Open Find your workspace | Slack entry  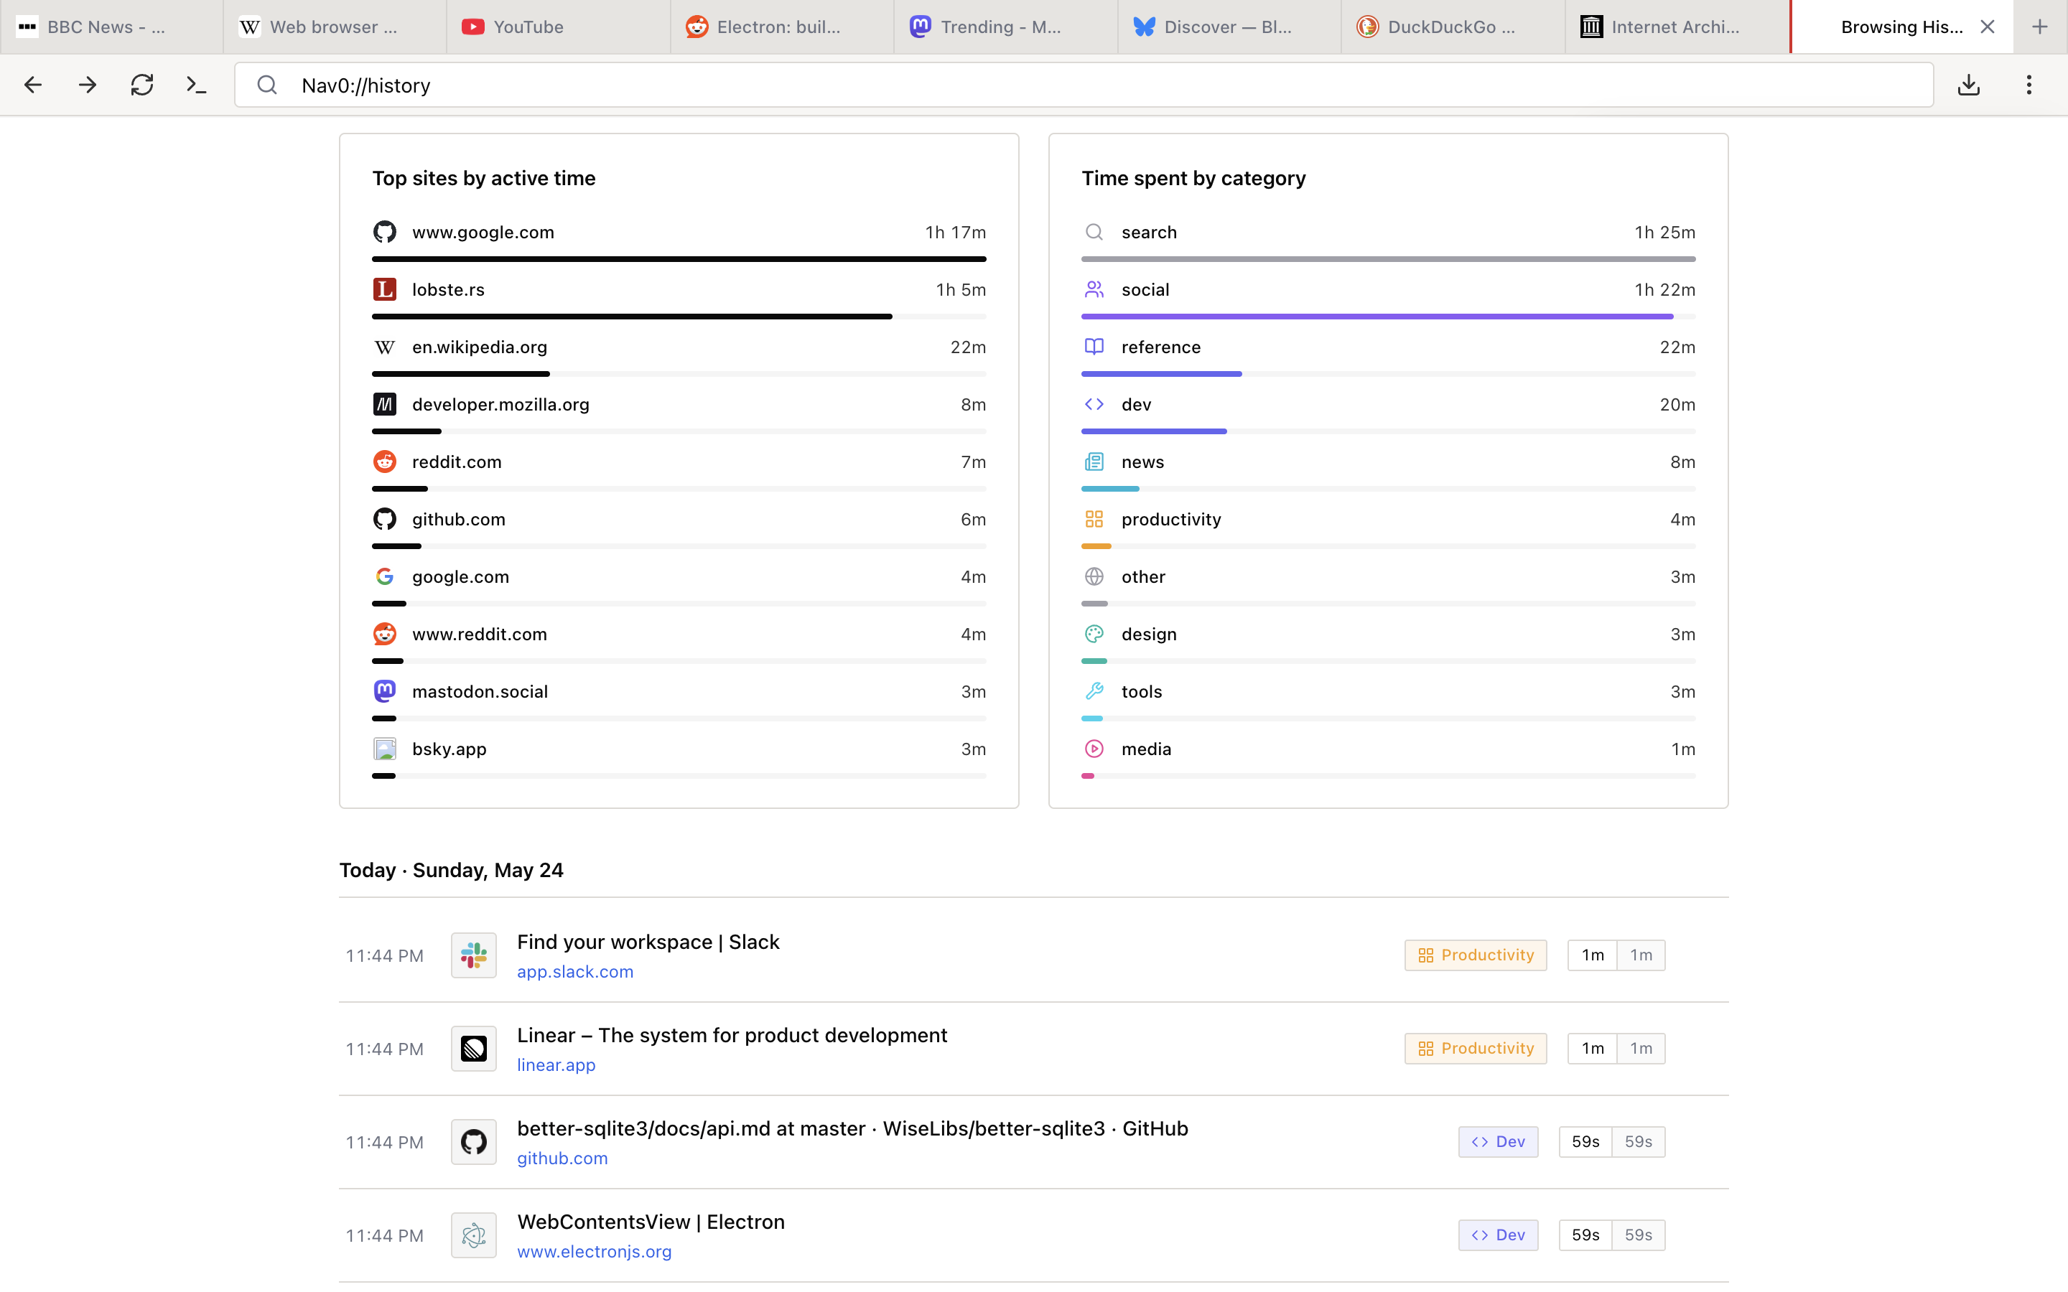(648, 942)
